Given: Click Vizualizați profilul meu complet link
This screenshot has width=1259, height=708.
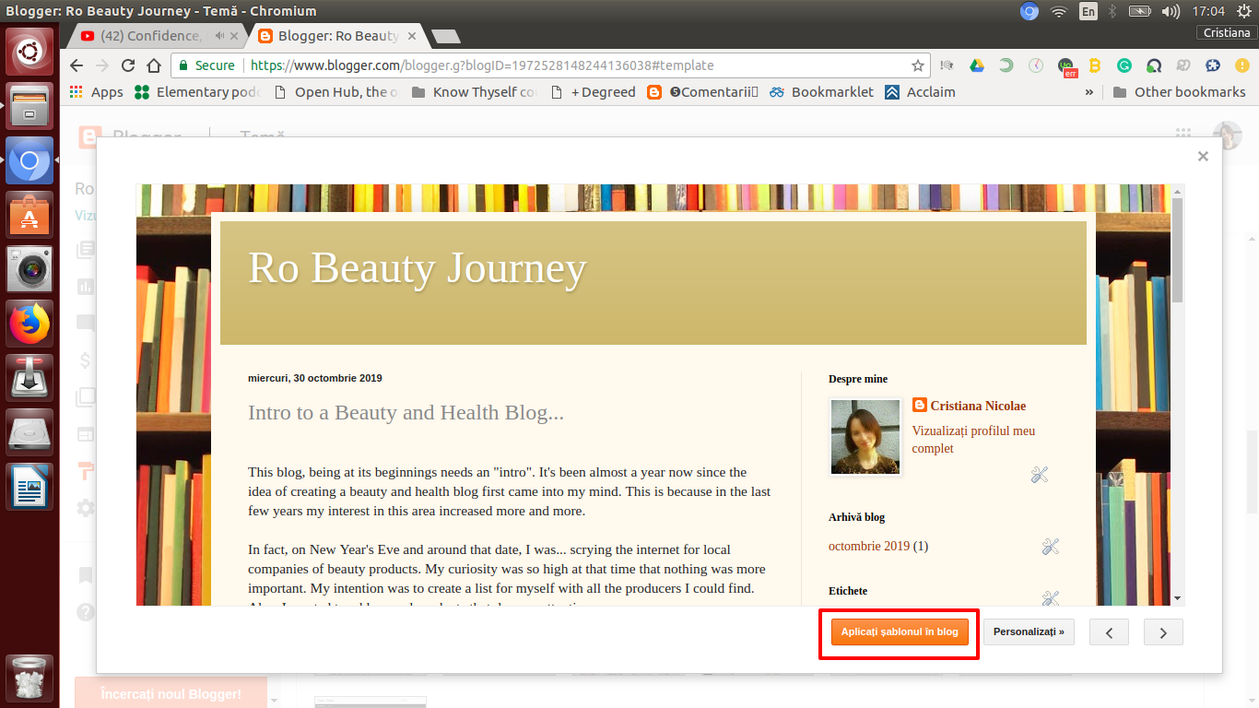Looking at the screenshot, I should pyautogui.click(x=973, y=440).
